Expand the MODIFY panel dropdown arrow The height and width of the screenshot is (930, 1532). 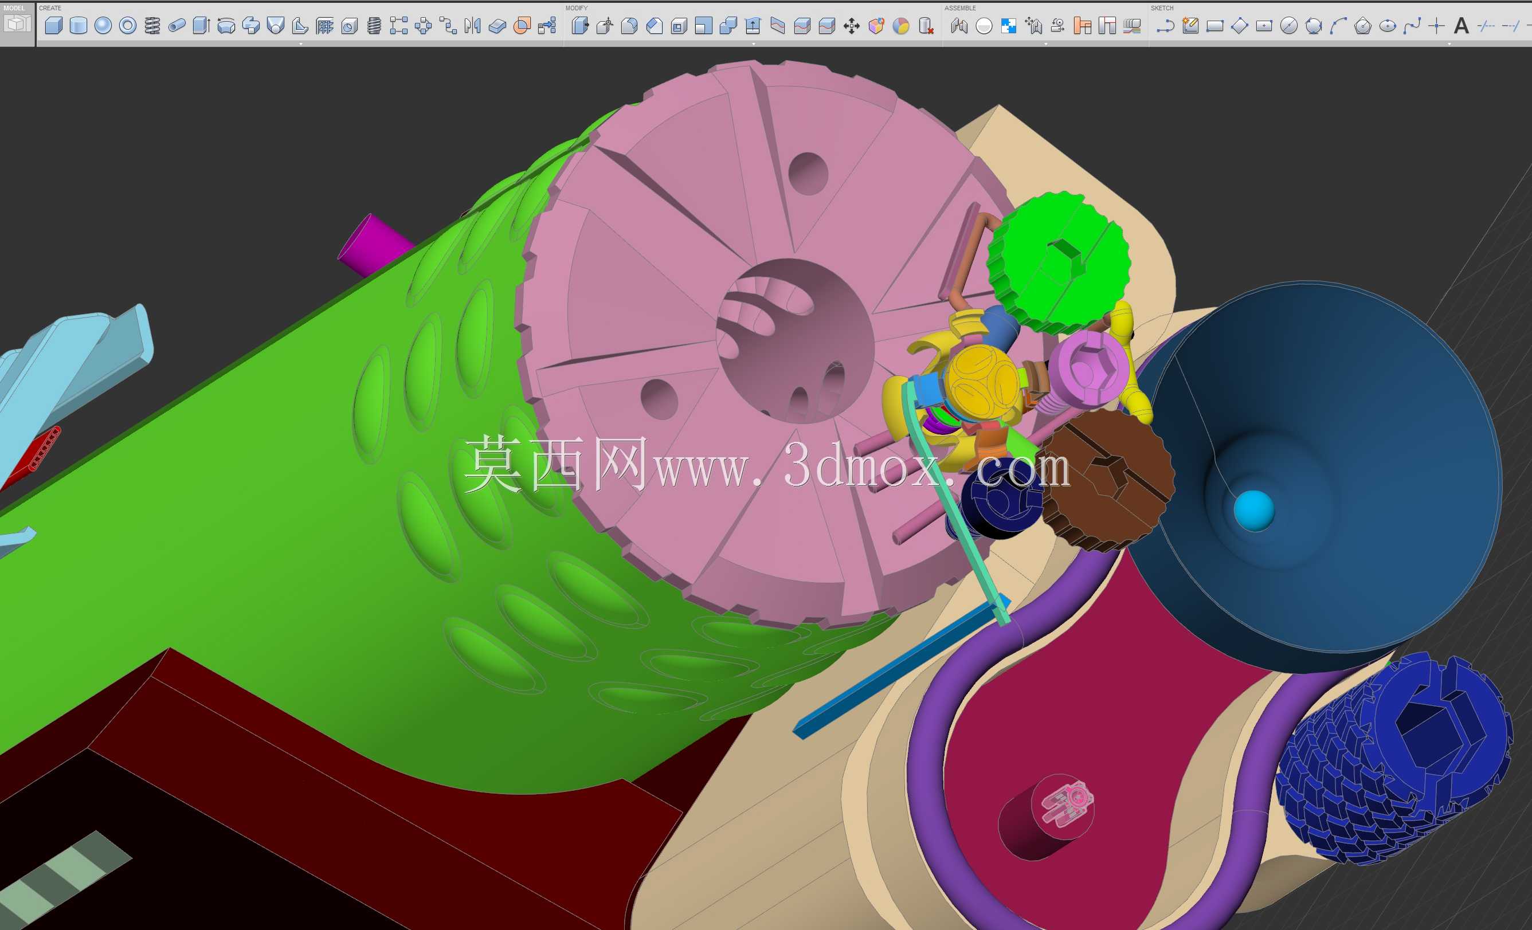pyautogui.click(x=754, y=44)
